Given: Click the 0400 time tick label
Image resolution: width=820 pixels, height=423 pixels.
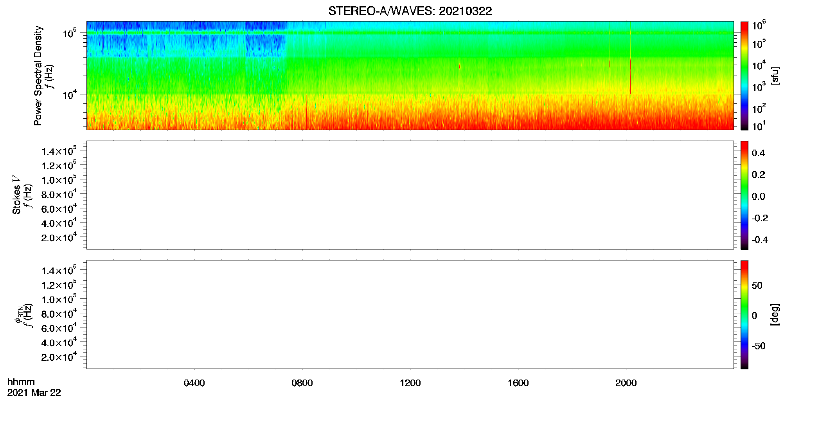Looking at the screenshot, I should pos(194,383).
